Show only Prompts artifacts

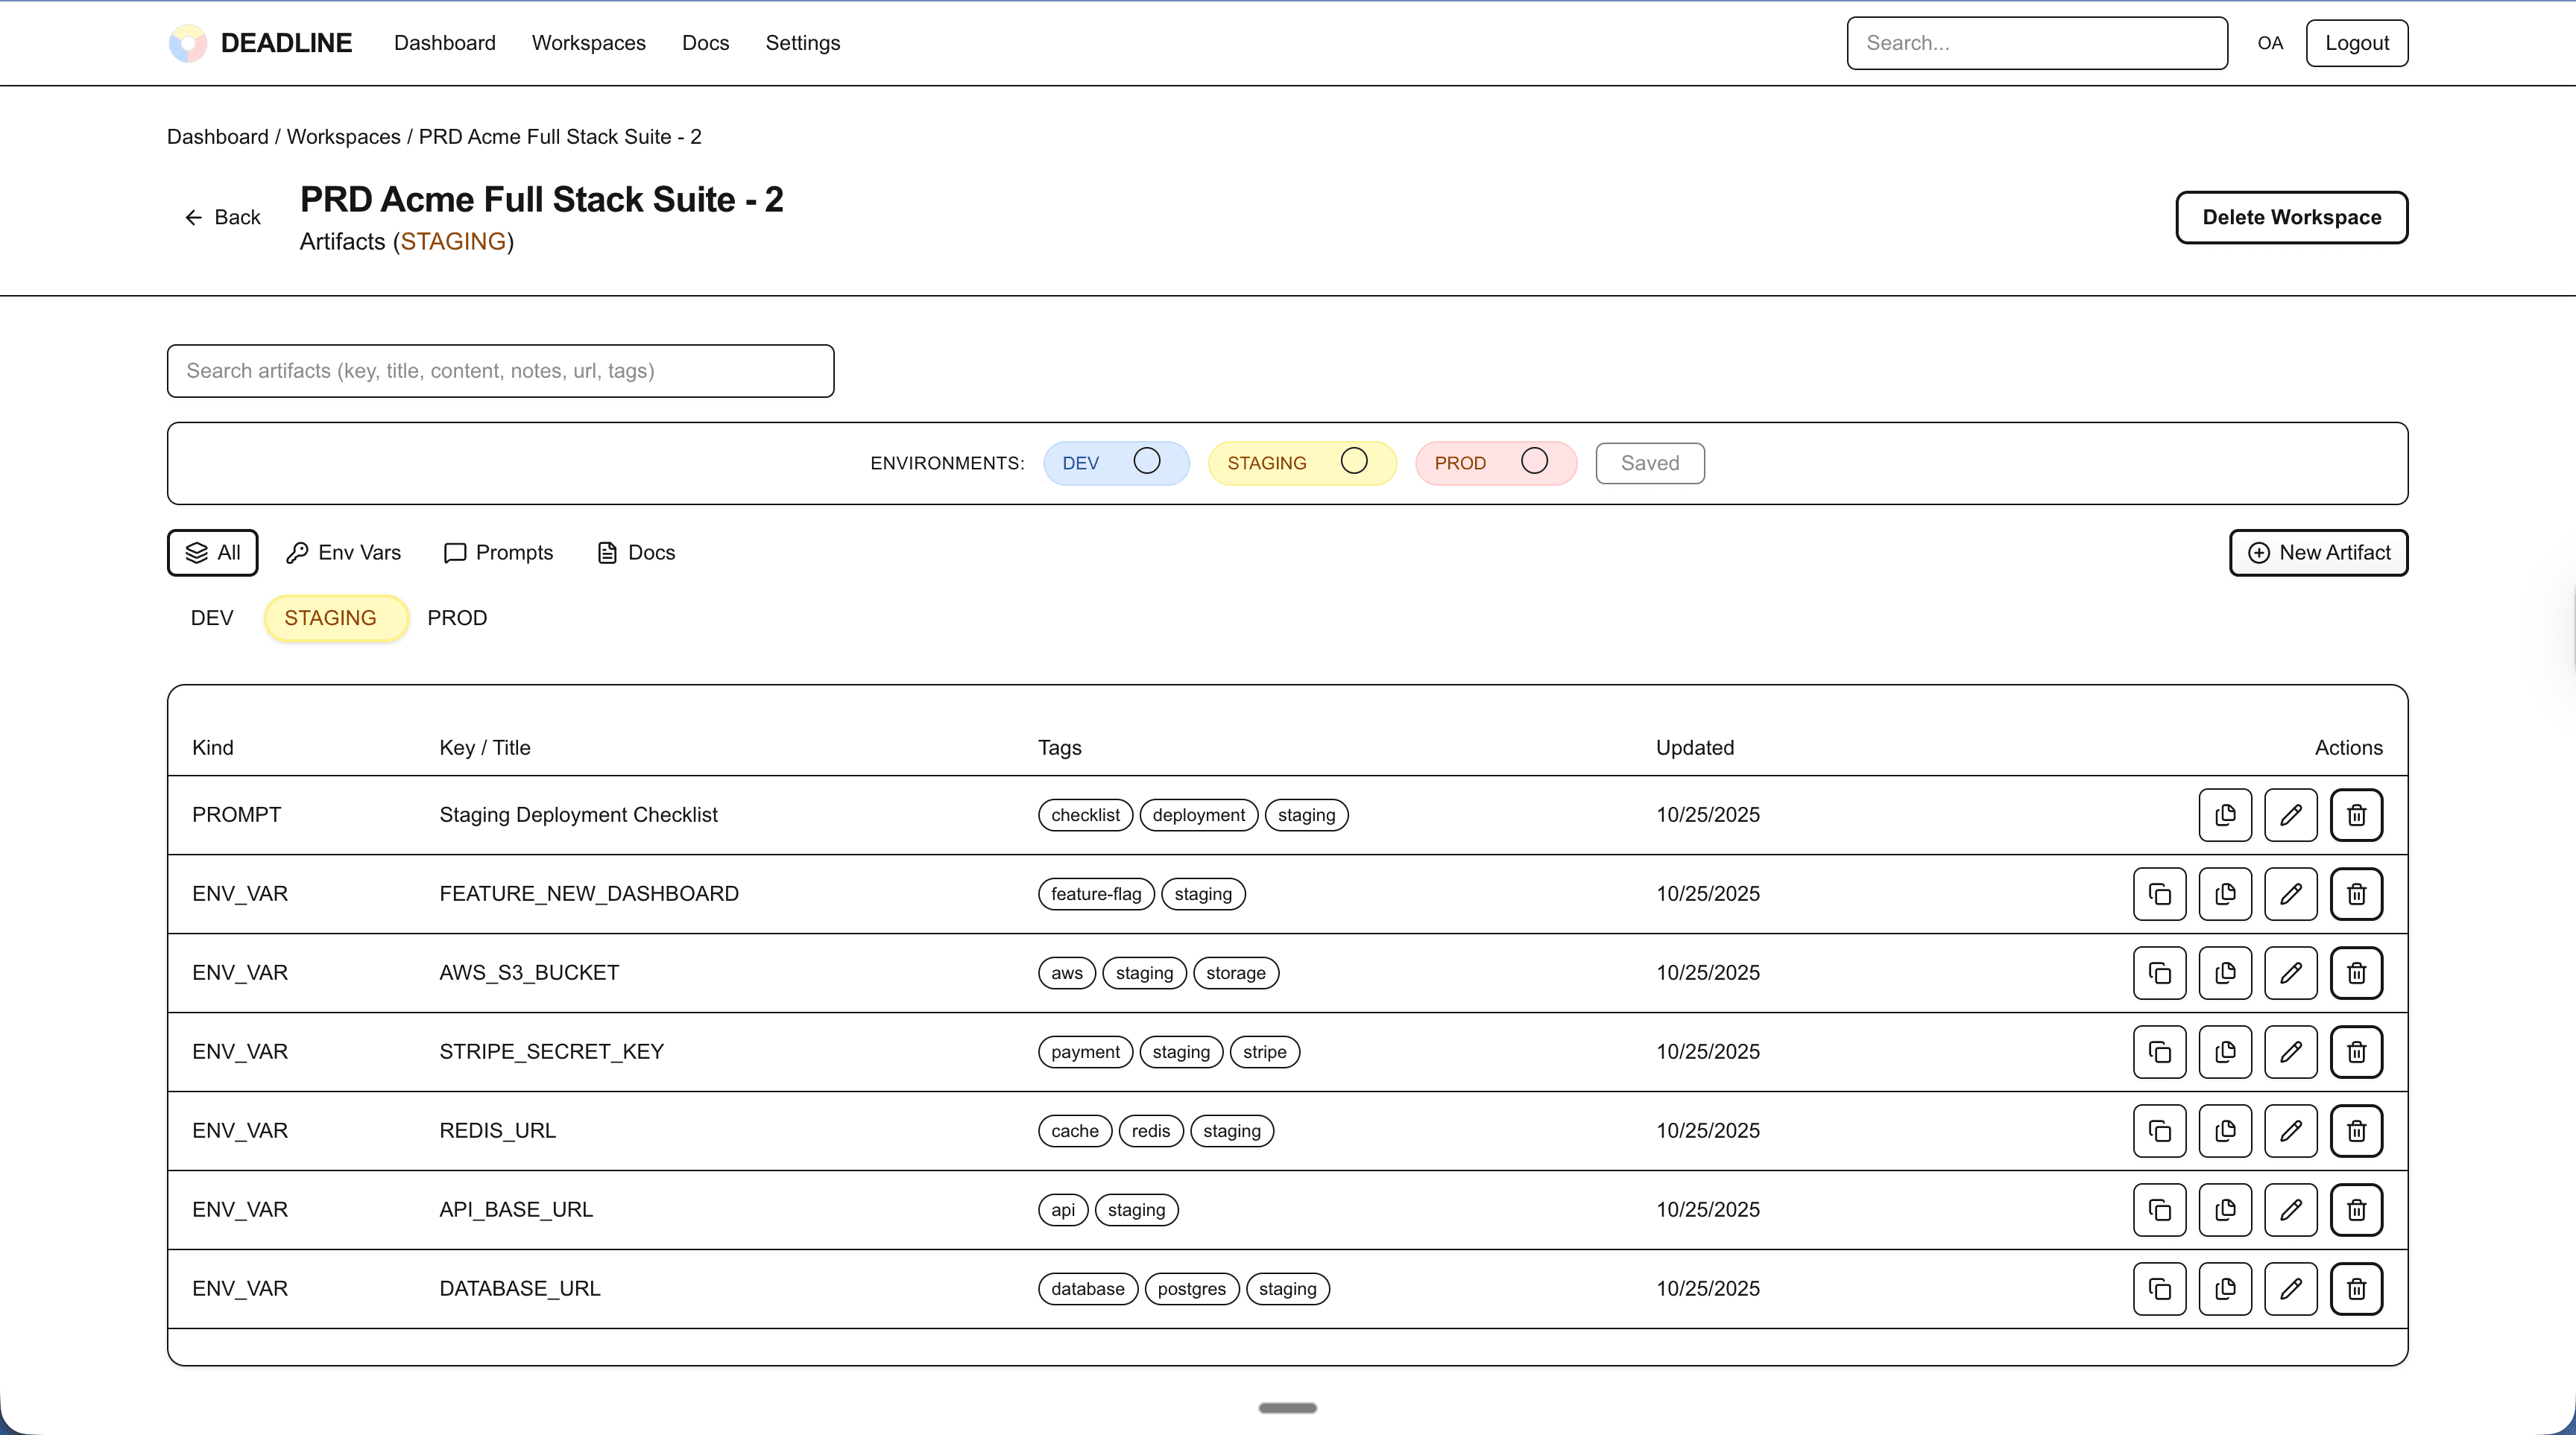pos(498,551)
